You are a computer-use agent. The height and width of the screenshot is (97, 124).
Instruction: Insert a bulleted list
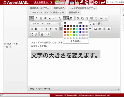[x=36, y=29]
